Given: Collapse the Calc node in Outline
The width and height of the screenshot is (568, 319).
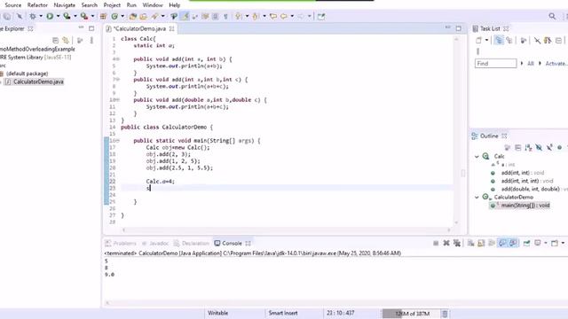Looking at the screenshot, I should [x=477, y=157].
